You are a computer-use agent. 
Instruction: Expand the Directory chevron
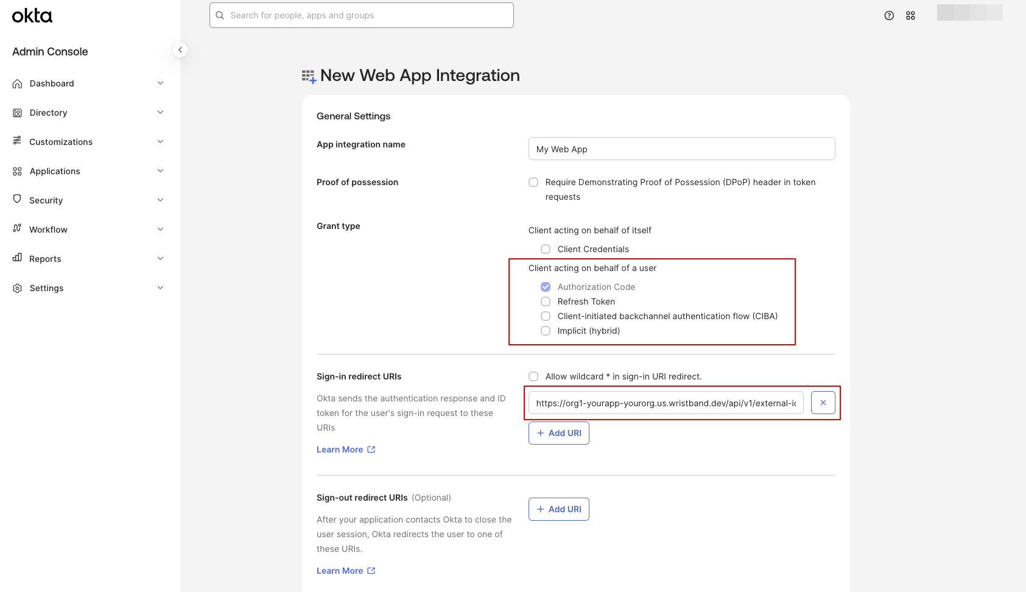point(160,113)
